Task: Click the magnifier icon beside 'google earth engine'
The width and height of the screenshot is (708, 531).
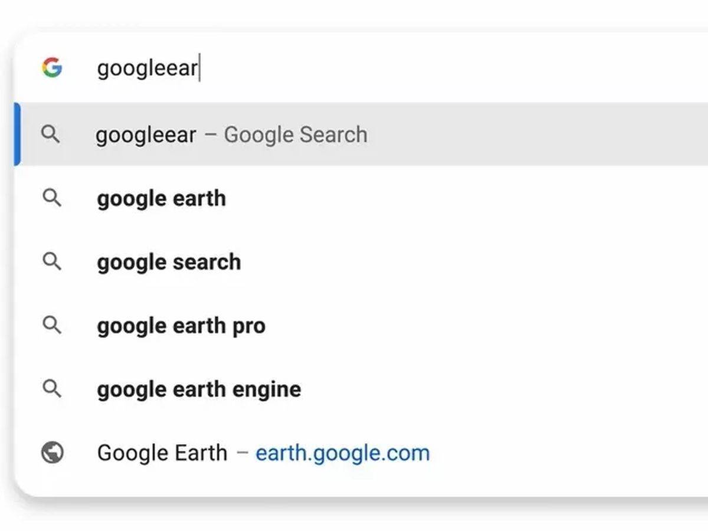Action: [x=52, y=389]
